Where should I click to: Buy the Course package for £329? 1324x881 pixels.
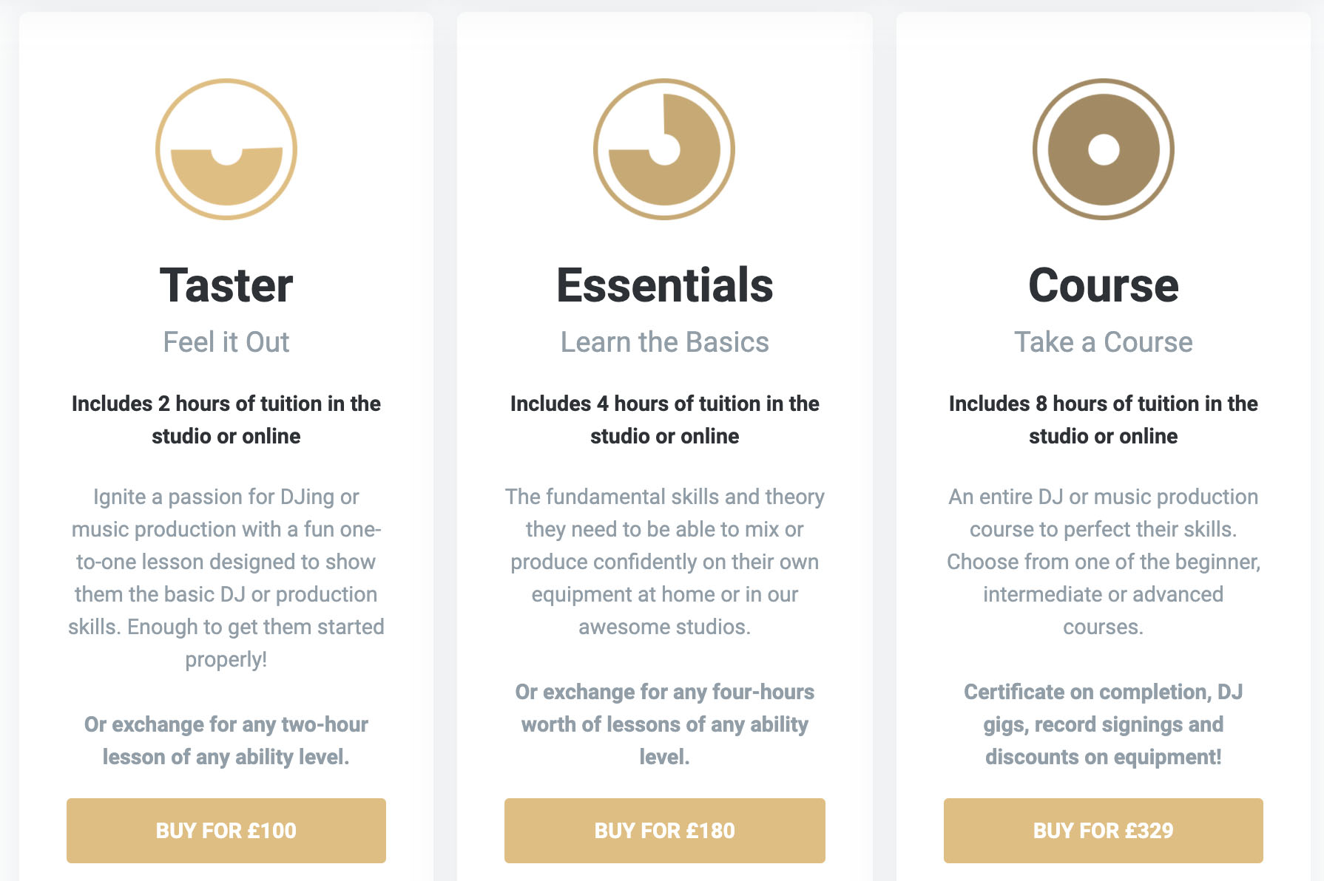[x=1104, y=830]
